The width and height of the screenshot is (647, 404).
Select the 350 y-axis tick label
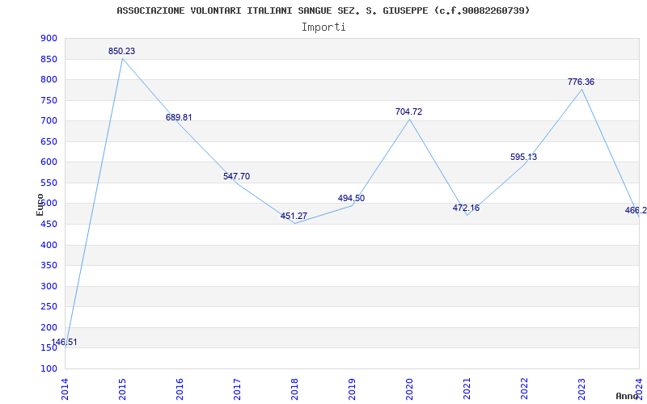coord(49,266)
